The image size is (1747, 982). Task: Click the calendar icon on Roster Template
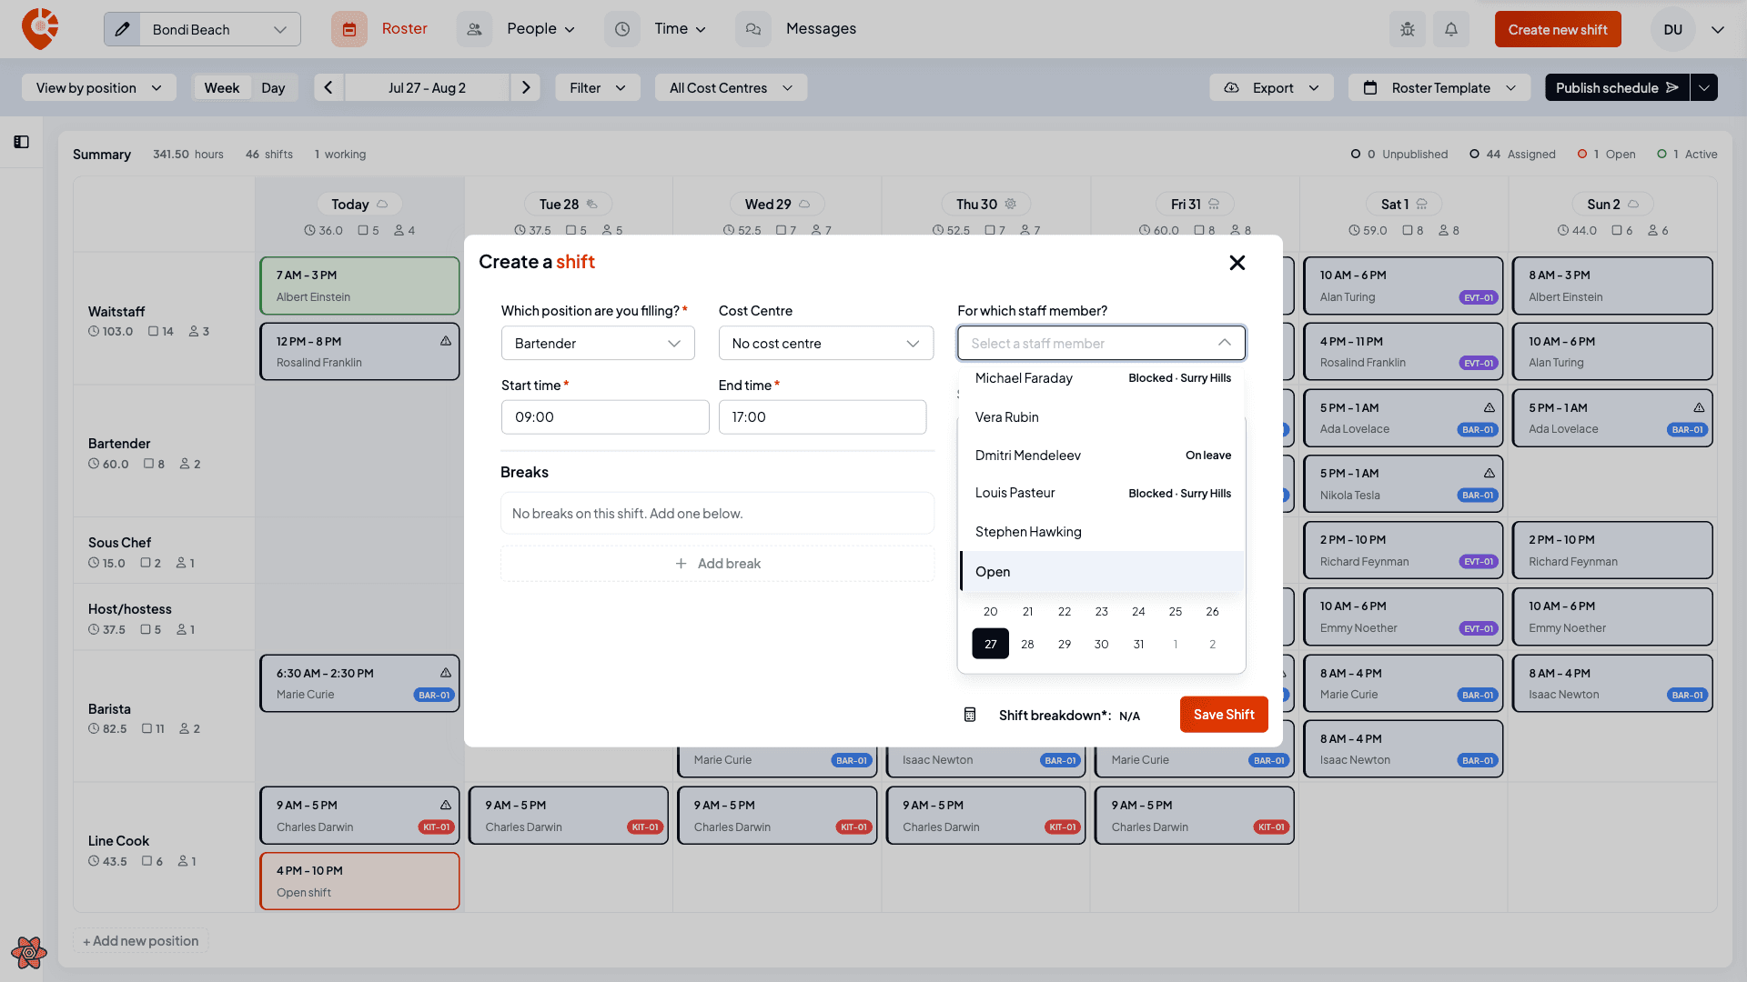click(x=1370, y=87)
